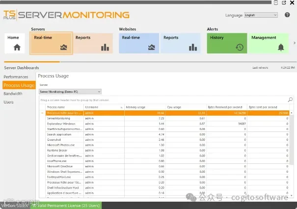This screenshot has width=297, height=209.
Task: Sort by Cpu usage column header
Action: (x=186, y=107)
